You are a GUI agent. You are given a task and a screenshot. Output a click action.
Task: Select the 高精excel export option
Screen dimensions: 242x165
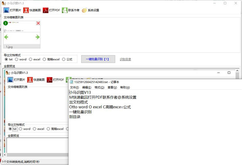tap(44, 59)
